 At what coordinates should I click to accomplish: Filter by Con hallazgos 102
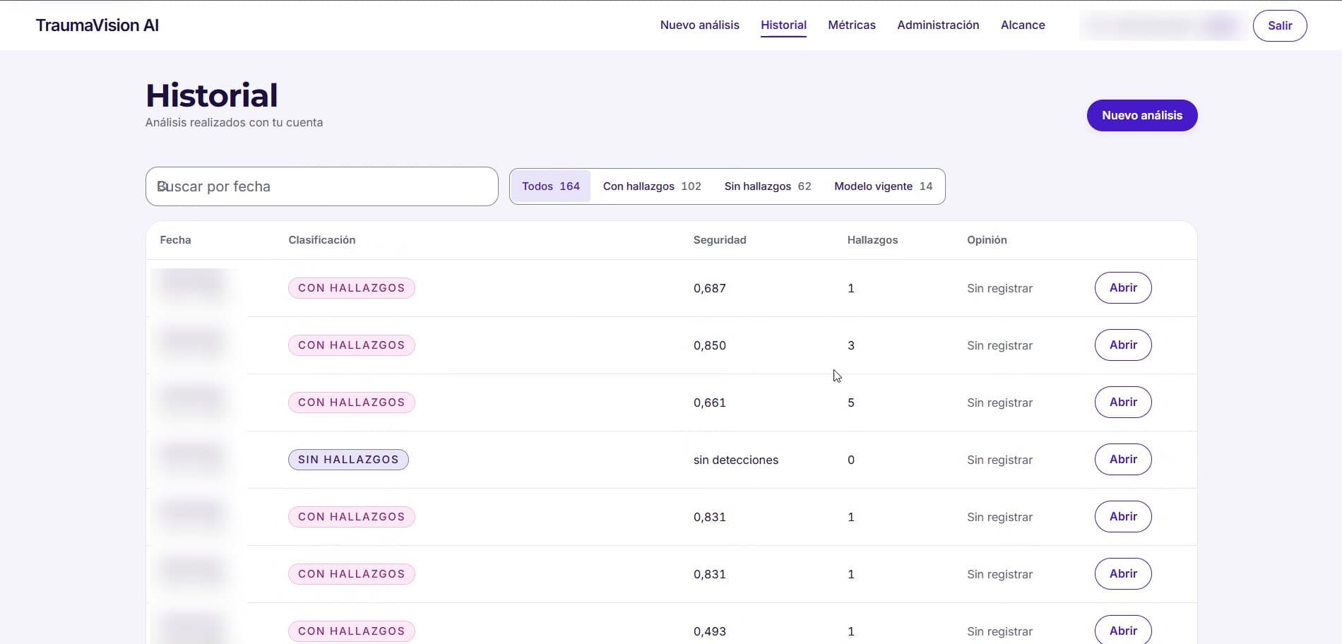point(652,186)
